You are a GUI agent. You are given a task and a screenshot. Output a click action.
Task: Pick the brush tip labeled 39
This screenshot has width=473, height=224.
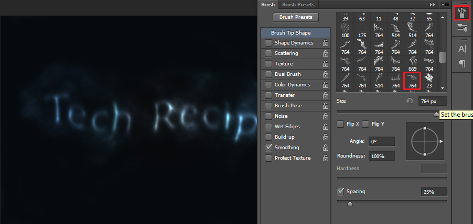point(345,17)
